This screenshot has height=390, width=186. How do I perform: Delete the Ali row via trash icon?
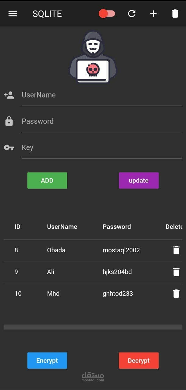pos(176,272)
